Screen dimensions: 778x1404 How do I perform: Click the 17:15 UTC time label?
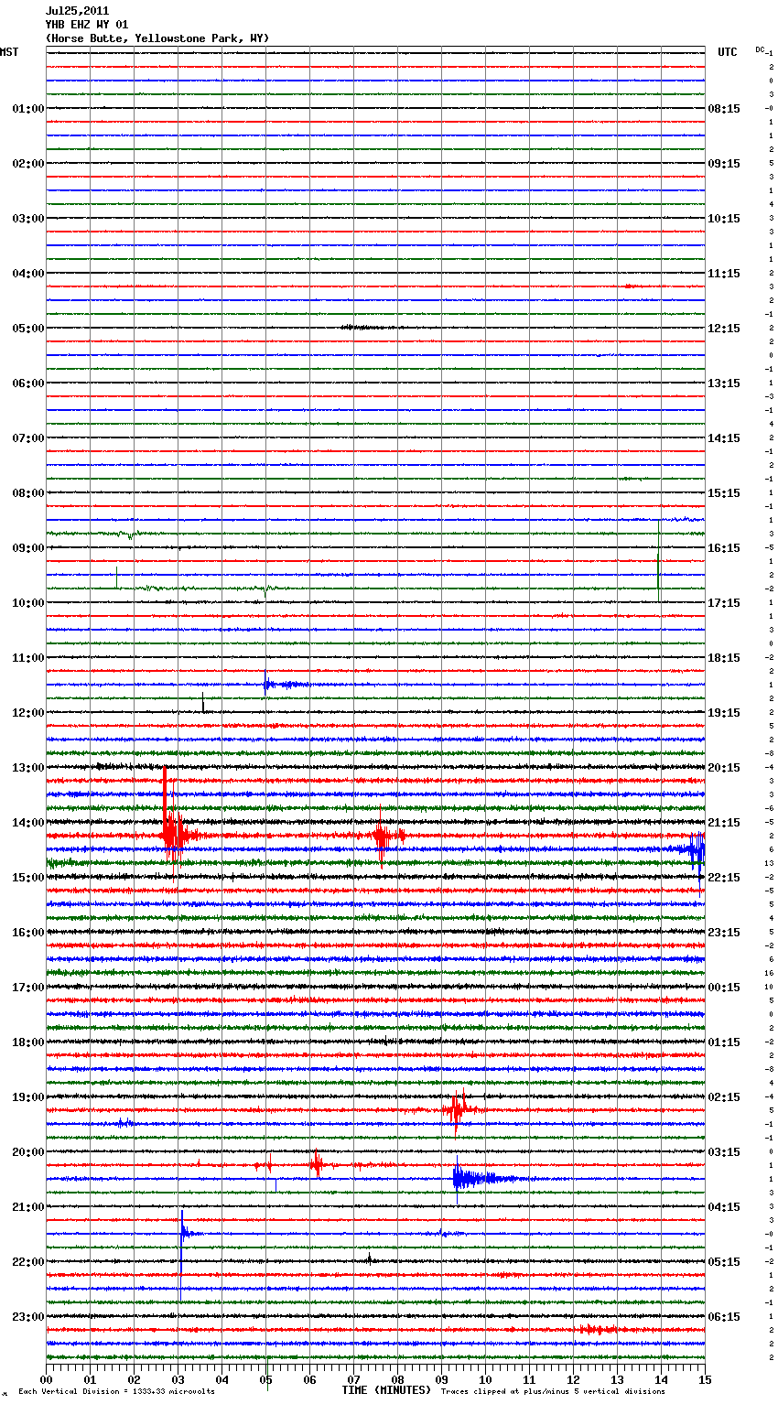(724, 603)
